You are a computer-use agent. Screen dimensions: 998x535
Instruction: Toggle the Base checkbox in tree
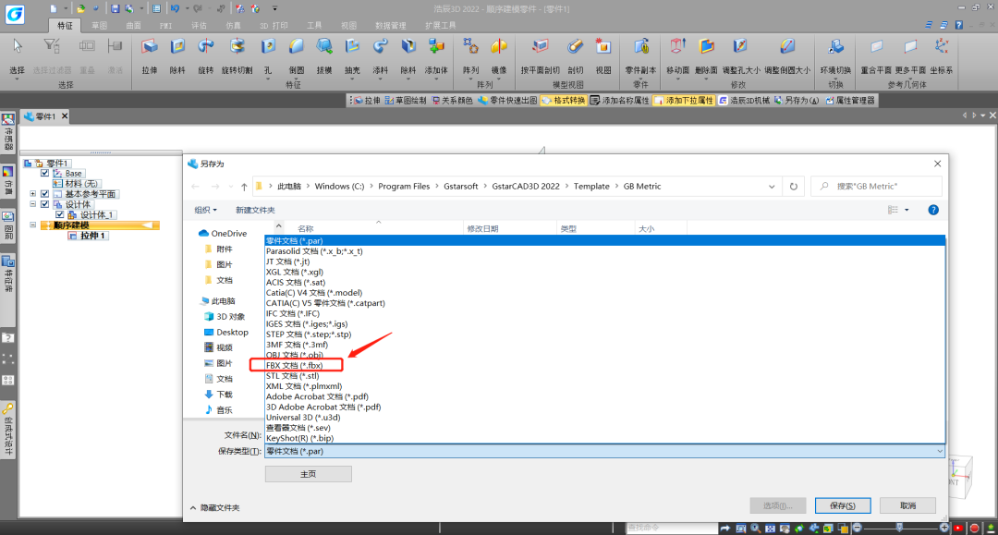click(44, 173)
